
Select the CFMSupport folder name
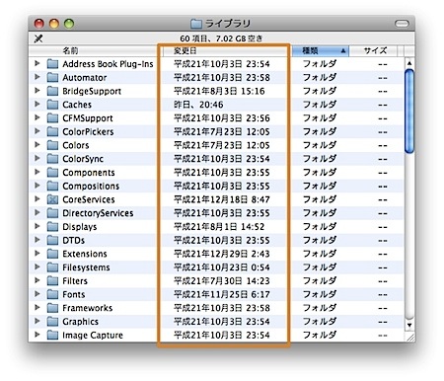[x=88, y=118]
